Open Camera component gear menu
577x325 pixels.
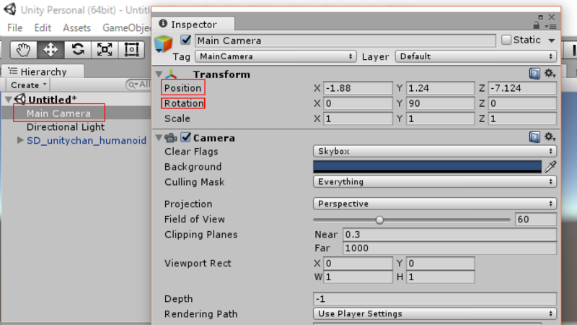550,136
